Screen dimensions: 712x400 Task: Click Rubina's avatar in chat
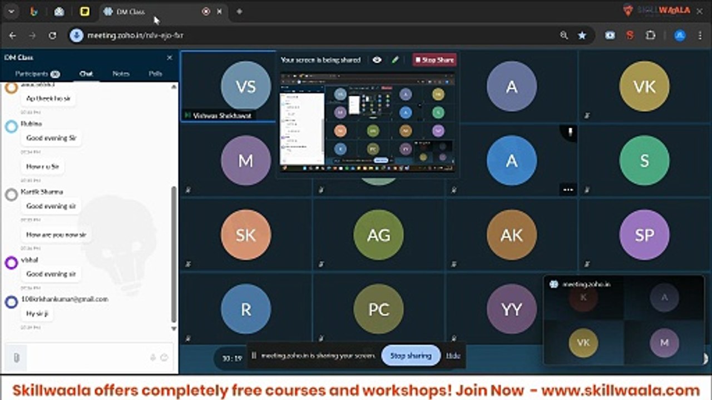click(x=11, y=127)
